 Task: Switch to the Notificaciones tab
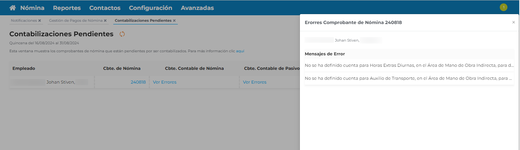24,20
